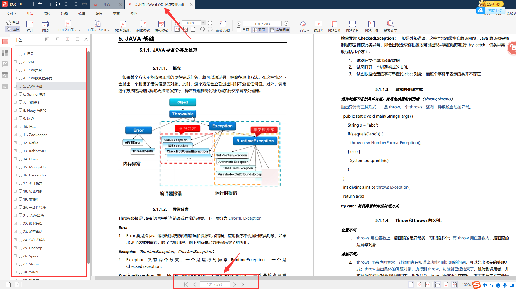Viewport: 516px width, 289px height.
Task: Click the zoom in plus control
Action: (x=210, y=23)
